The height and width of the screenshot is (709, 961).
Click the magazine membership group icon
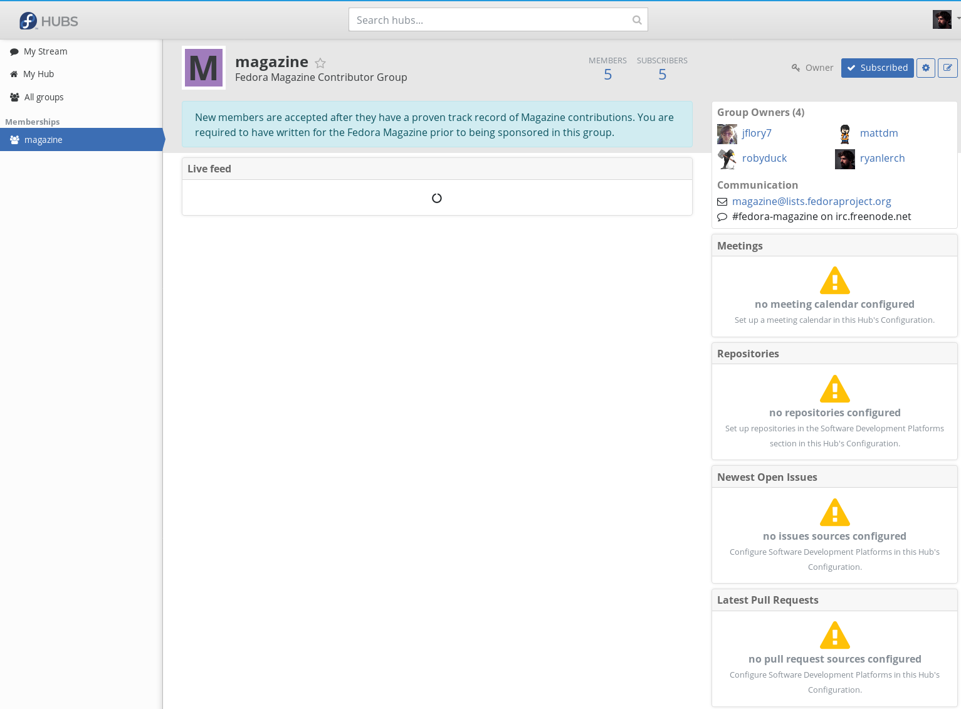14,140
